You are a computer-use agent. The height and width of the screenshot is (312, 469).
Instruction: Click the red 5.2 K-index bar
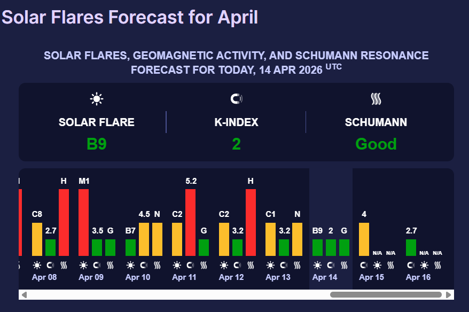coord(191,222)
